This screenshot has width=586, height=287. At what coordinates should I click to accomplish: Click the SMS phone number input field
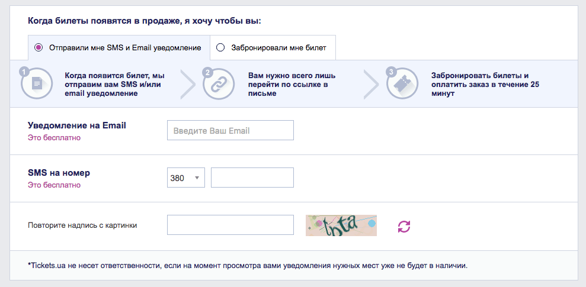click(x=252, y=178)
